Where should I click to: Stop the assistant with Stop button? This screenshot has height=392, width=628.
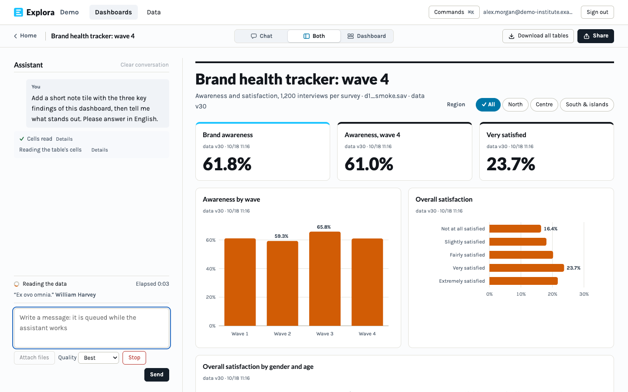(x=134, y=358)
